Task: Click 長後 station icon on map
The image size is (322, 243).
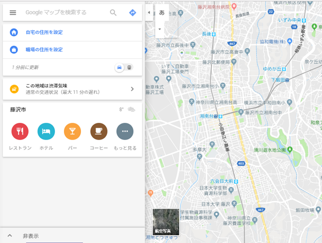Action: coord(214,34)
